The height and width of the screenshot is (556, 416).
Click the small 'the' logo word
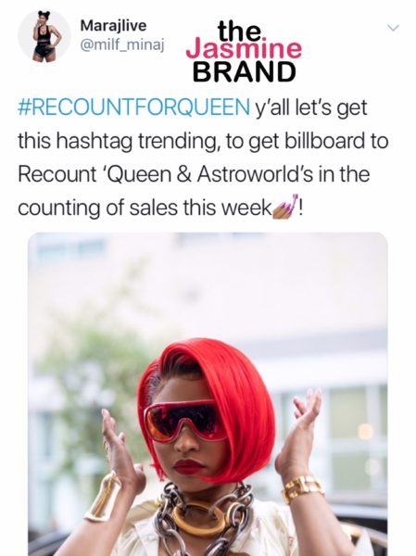point(241,32)
